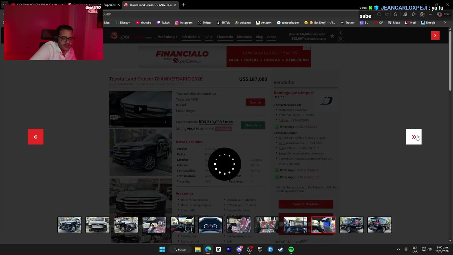Show hidden system tray icons chevron
This screenshot has width=453, height=255.
(398, 249)
